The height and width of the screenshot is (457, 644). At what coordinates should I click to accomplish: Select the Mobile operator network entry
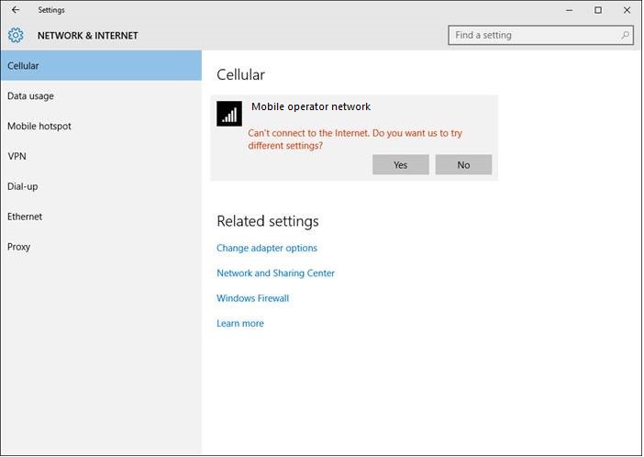pyautogui.click(x=354, y=138)
